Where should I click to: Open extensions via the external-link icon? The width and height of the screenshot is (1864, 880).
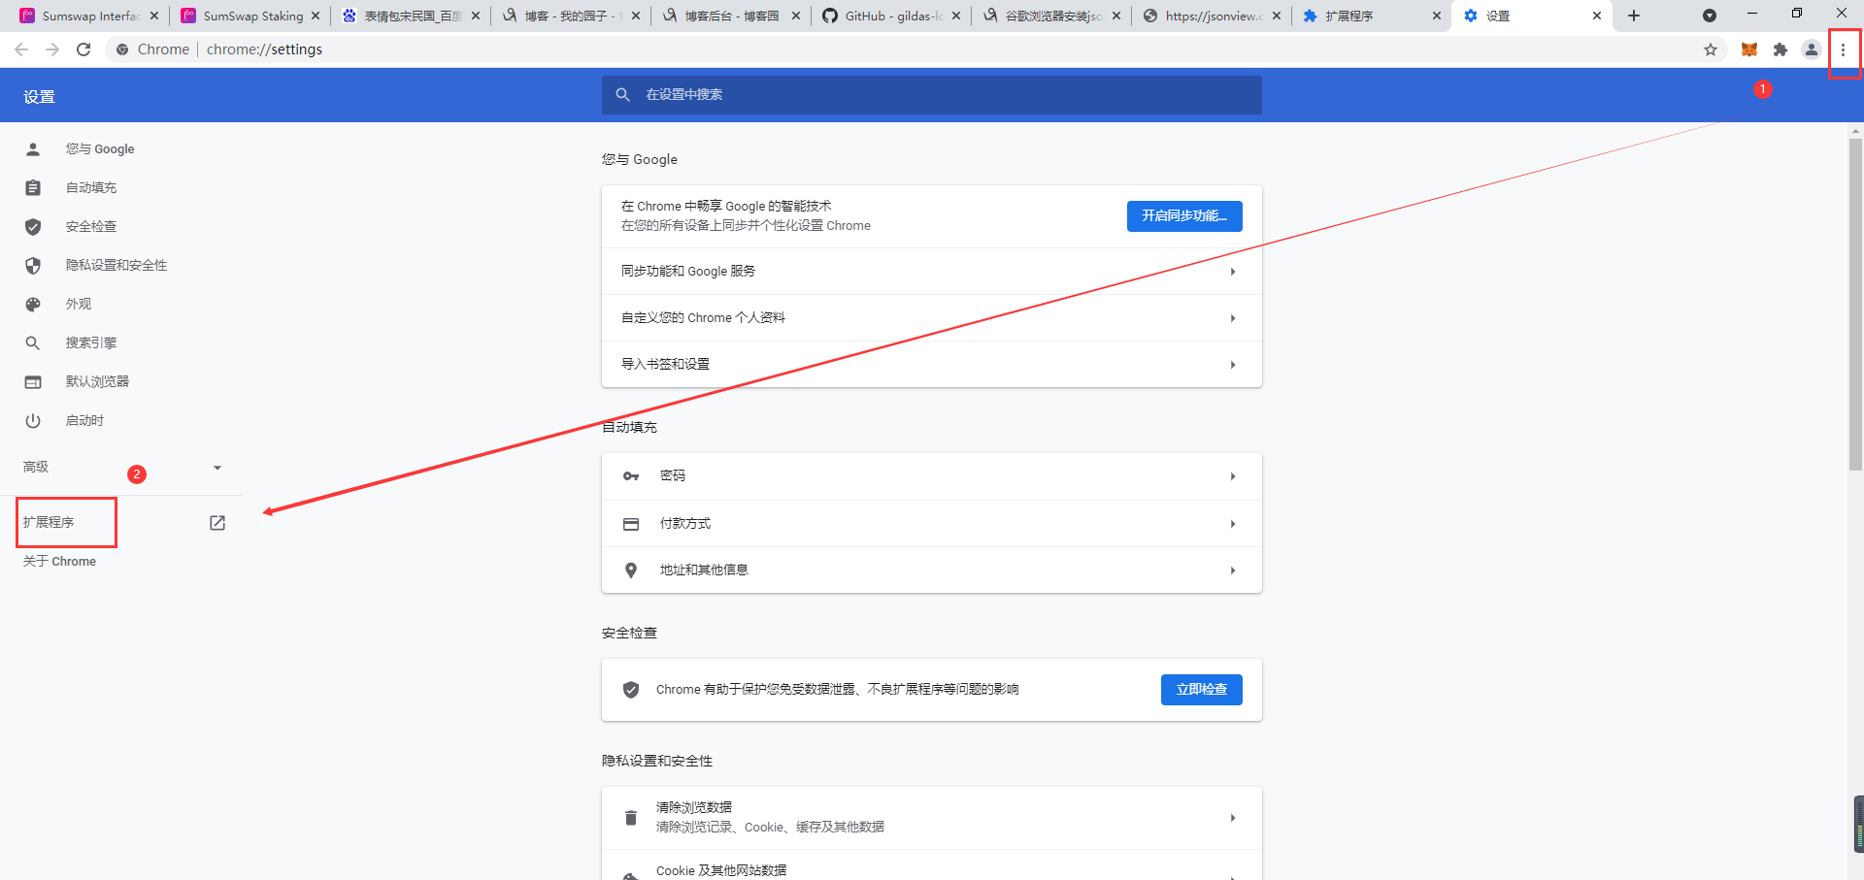click(x=217, y=523)
